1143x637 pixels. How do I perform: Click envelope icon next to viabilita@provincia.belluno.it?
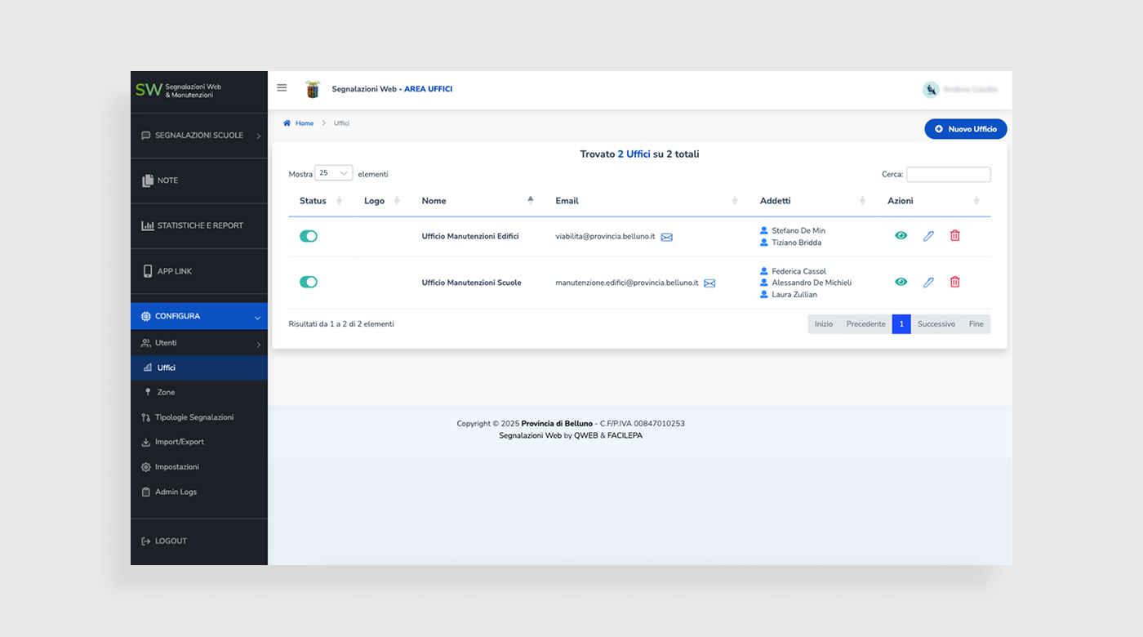667,237
